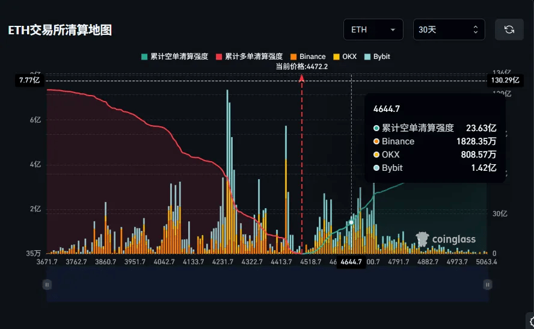Image resolution: width=534 pixels, height=329 pixels.
Task: Toggle the 累计空单清算强度 legend series
Action: point(175,57)
